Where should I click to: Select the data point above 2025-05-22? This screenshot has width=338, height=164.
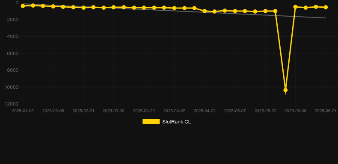coord(265,11)
